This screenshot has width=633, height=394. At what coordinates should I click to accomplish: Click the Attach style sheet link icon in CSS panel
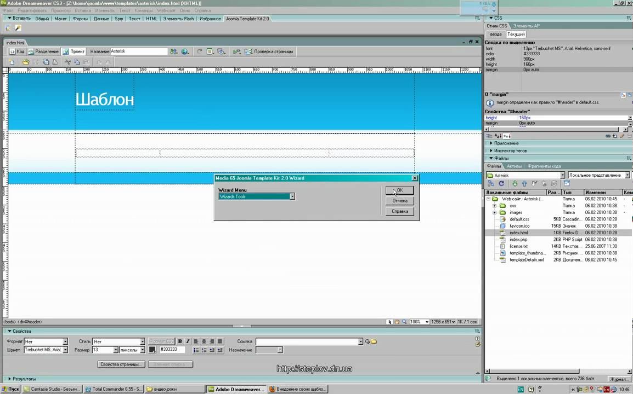point(608,136)
